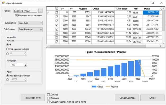The image size is (166, 105).
Task: Click cell '37338,66' in Мин column
Action: pos(137,29)
